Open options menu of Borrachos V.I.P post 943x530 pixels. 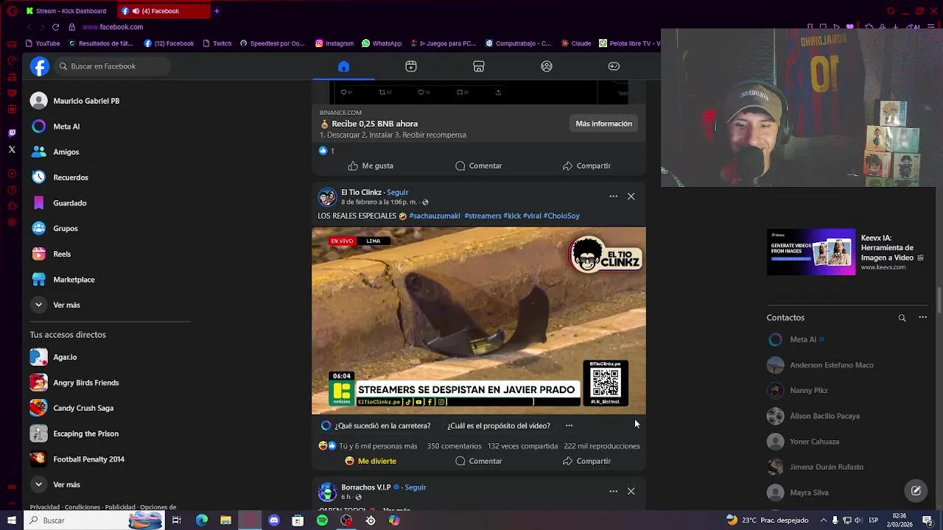[613, 491]
